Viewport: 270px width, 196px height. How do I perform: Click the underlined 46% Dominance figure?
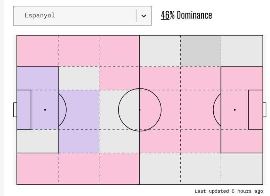(x=165, y=15)
